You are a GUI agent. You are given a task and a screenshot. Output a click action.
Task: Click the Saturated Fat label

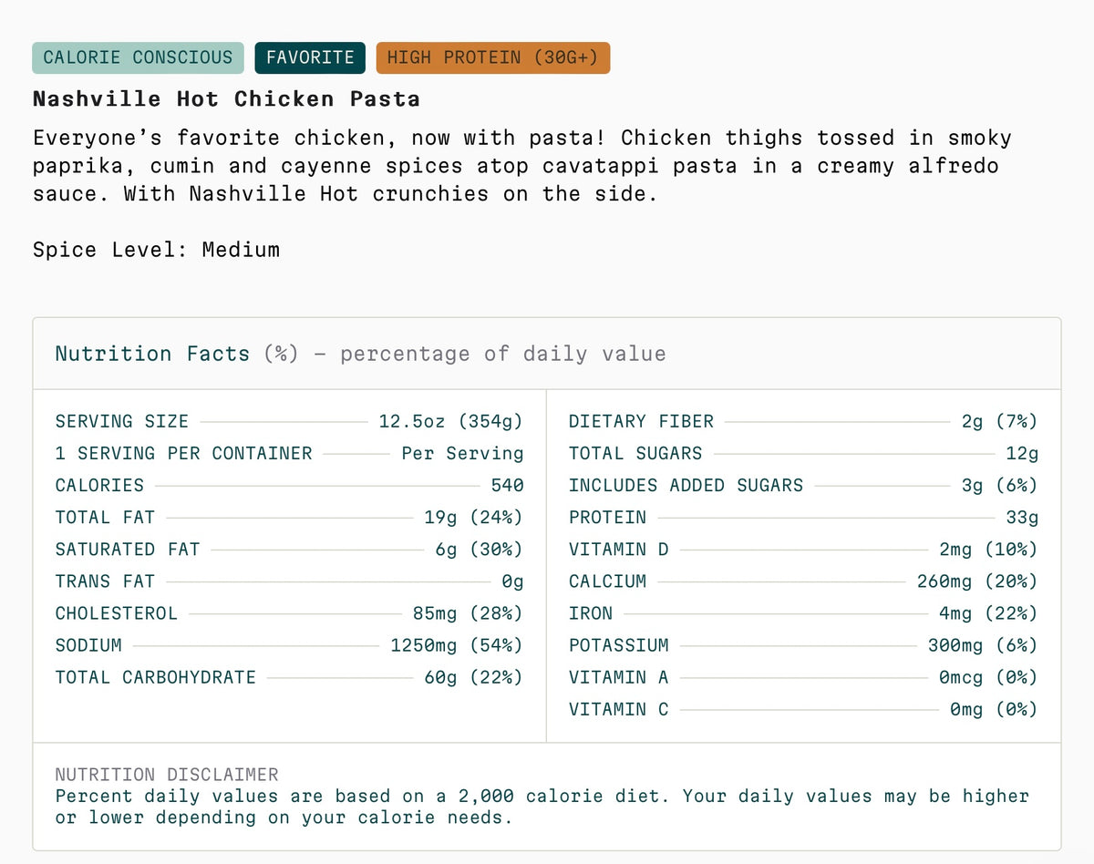pyautogui.click(x=128, y=549)
